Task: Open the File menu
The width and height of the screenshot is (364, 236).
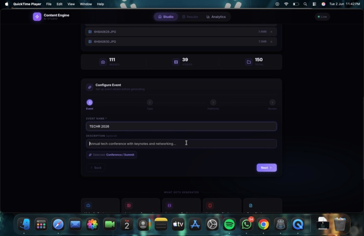Action: [x=49, y=4]
